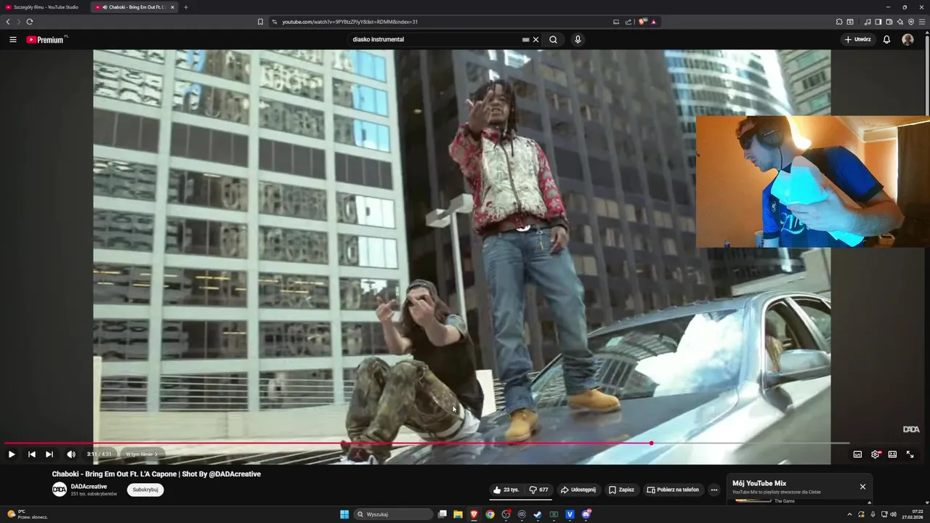The height and width of the screenshot is (523, 930).
Task: Close the Mój YouTube Mix panel
Action: pyautogui.click(x=862, y=487)
